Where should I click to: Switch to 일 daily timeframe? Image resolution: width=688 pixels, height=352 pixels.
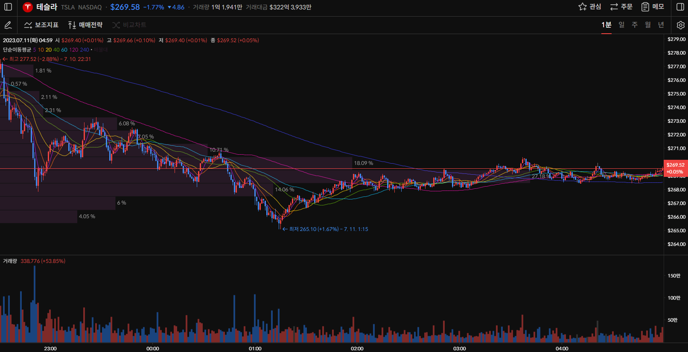(x=621, y=25)
